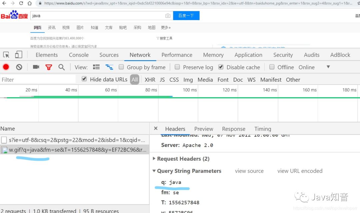This screenshot has width=360, height=213.
Task: Go to browser home page icon
Action: coord(30,3)
